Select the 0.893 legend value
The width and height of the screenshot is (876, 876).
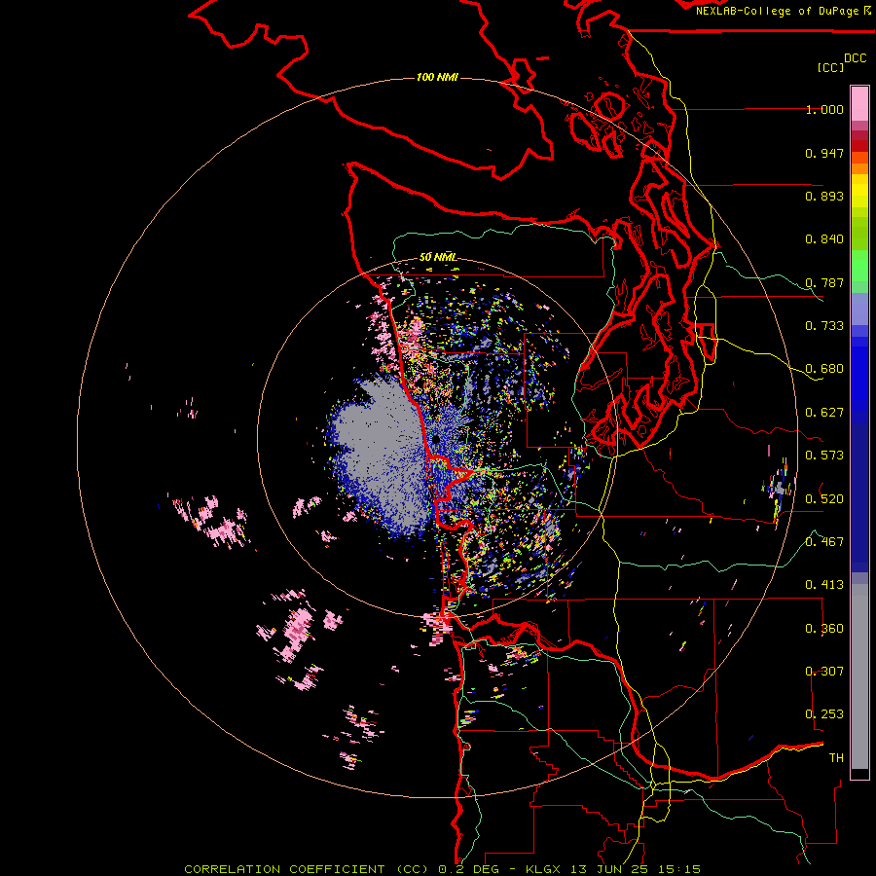(x=824, y=196)
